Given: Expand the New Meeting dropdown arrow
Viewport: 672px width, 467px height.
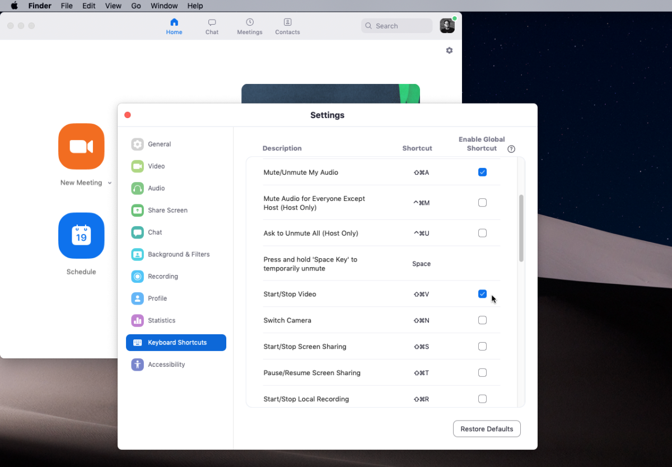Looking at the screenshot, I should click(x=110, y=183).
